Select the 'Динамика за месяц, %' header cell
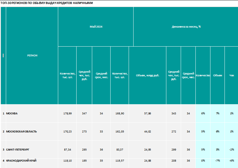This screenshot has width=238, height=168. [186, 27]
